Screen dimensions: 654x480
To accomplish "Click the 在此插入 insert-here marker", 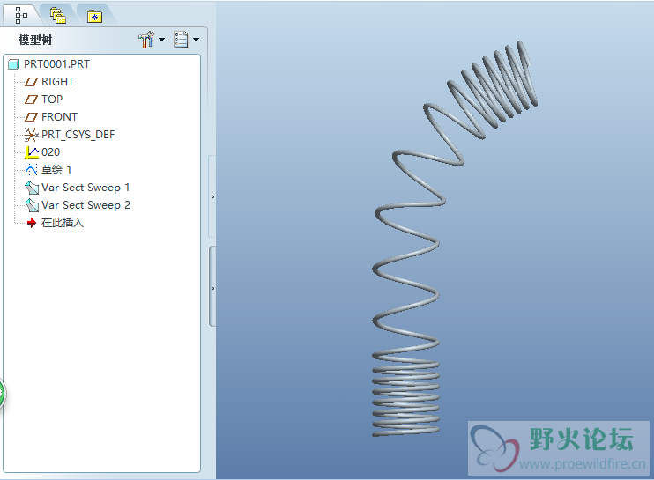I will click(x=63, y=223).
